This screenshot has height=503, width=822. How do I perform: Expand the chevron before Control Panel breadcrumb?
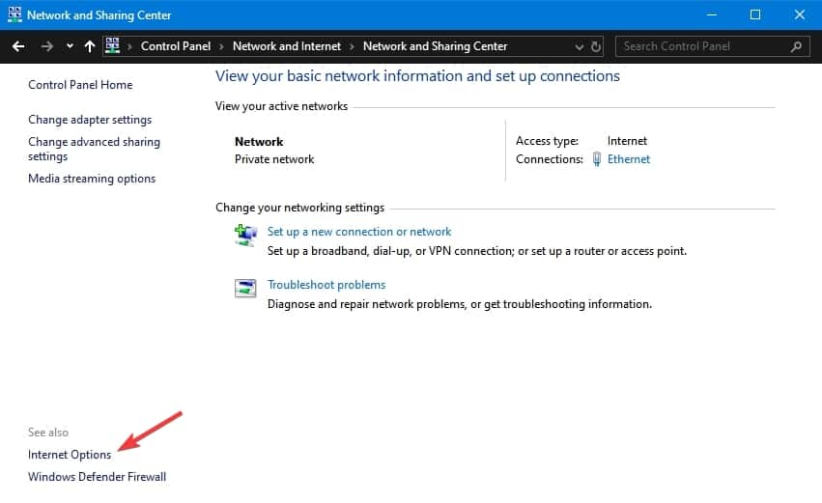point(129,46)
